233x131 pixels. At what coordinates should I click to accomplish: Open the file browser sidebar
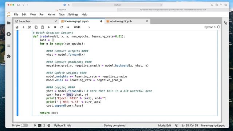pyautogui.click(x=9, y=23)
